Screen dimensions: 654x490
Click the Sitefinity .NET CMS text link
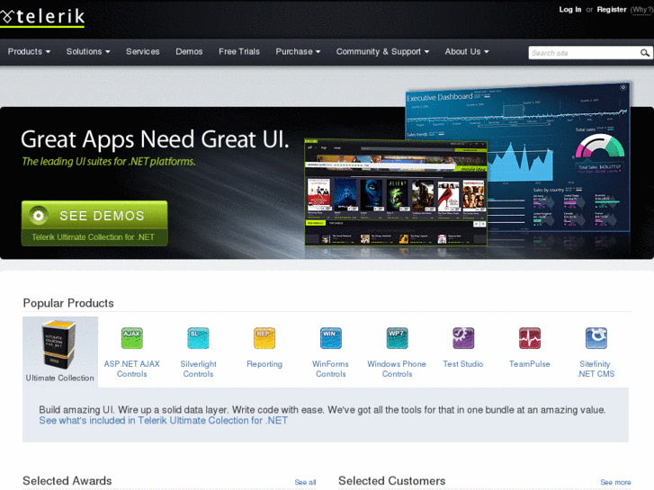(x=596, y=369)
